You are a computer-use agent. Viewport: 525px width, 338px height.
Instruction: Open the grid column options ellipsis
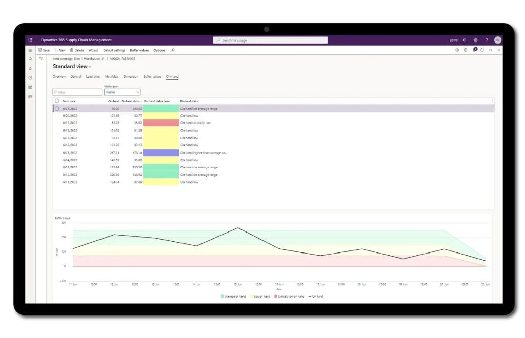coord(492,101)
